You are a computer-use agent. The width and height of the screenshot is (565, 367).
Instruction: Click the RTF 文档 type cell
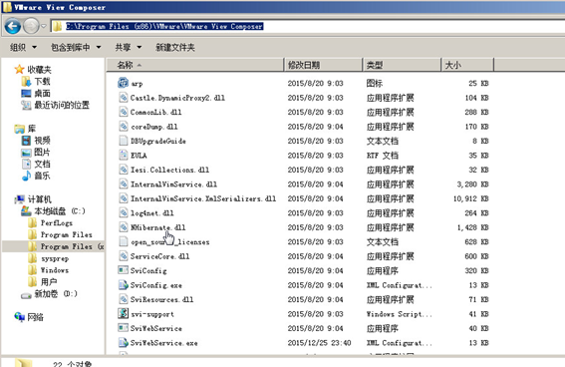point(383,156)
